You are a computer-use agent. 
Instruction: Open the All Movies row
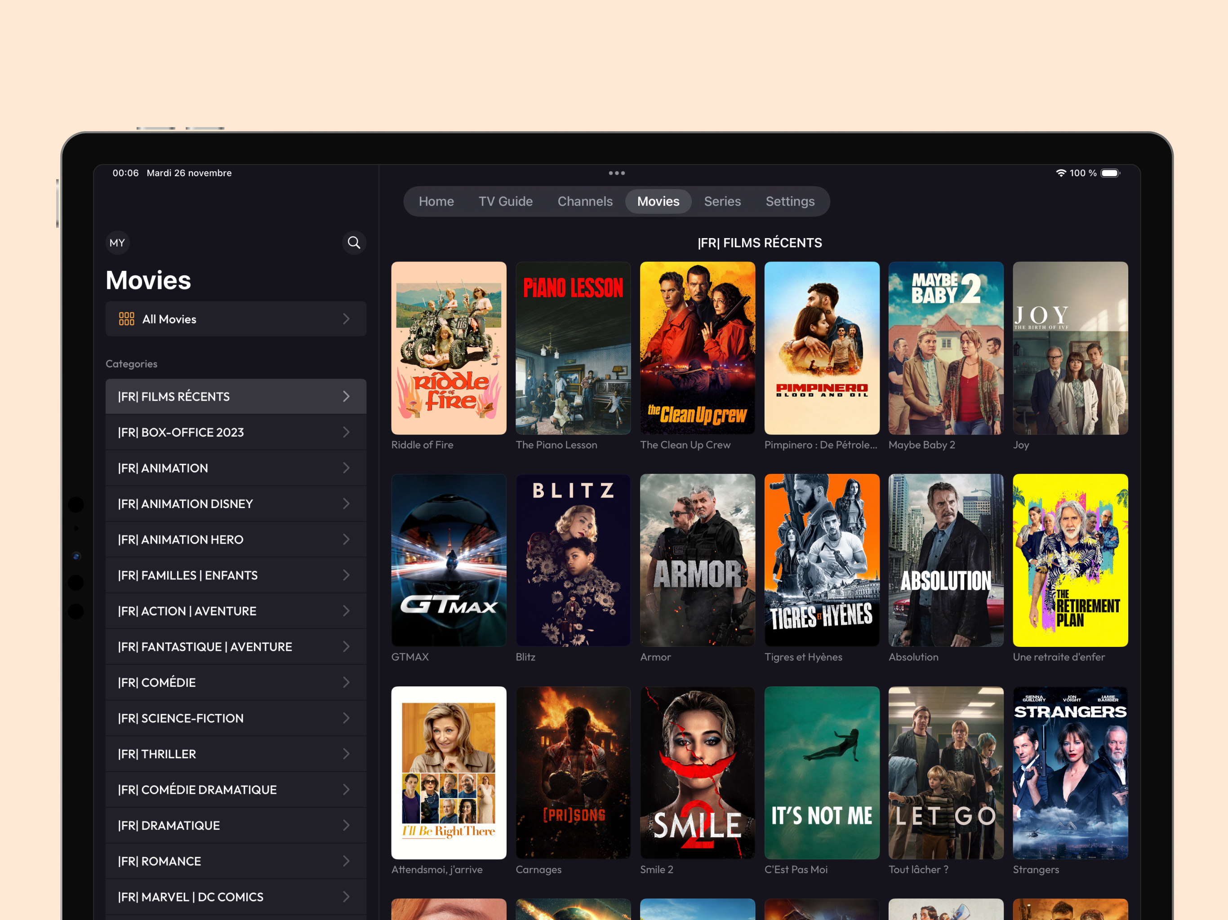236,319
